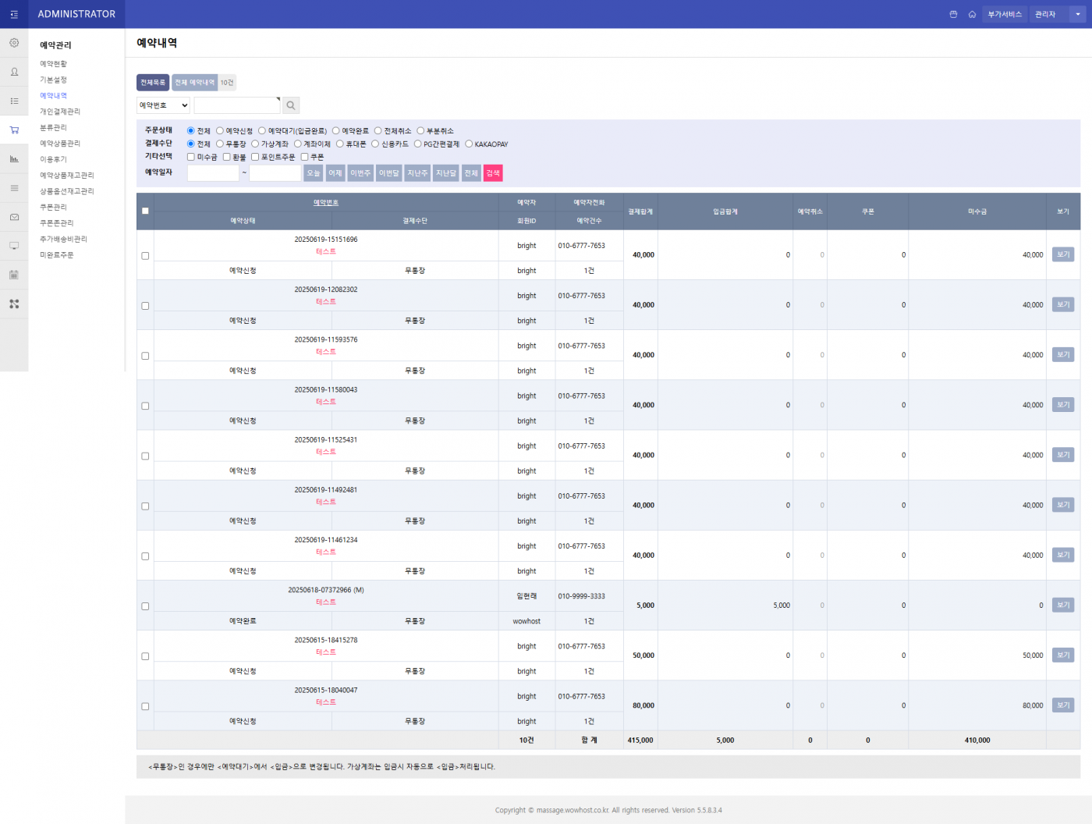
Task: Tick the checkbox for reservation 20250619-15151696
Action: (x=145, y=256)
